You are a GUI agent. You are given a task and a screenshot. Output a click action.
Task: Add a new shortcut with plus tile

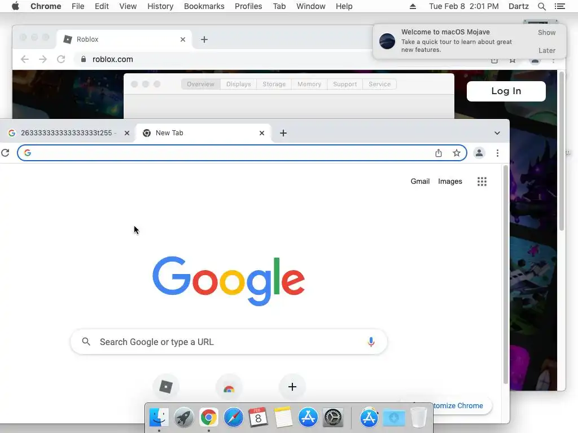pos(292,387)
